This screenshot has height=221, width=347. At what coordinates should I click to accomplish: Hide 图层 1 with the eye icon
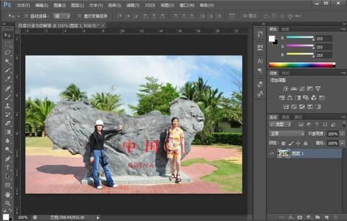[272, 153]
